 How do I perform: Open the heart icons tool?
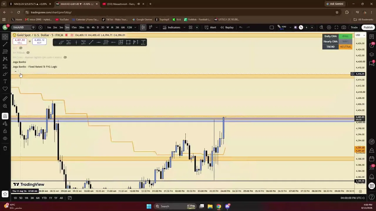(5, 89)
